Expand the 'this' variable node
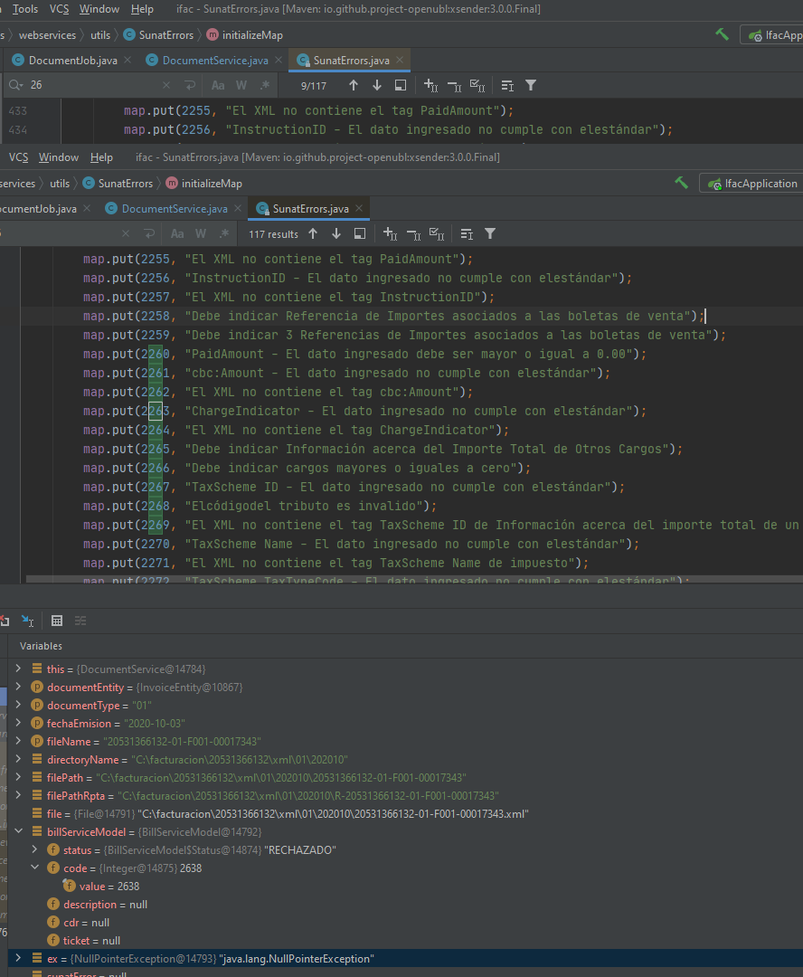This screenshot has width=803, height=977. pyautogui.click(x=19, y=669)
